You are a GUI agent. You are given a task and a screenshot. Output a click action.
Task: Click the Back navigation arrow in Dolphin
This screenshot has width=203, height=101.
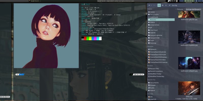point(149,5)
